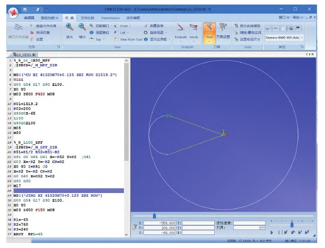
Task: Click the 放大 zoom in magnifier icon
Action: coord(69,28)
